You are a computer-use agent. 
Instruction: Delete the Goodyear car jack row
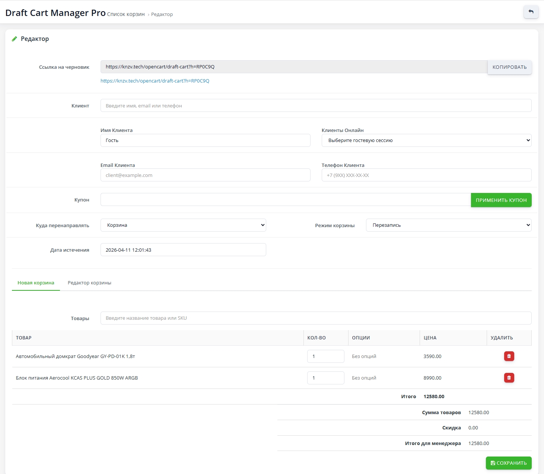click(509, 356)
